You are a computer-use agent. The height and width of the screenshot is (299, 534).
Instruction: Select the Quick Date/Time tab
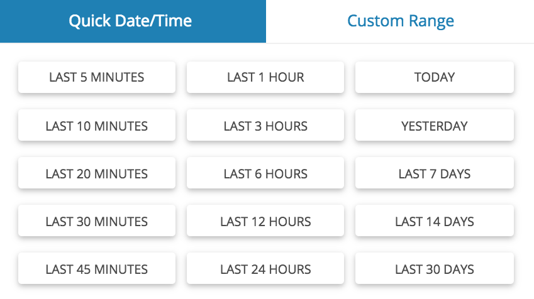(x=133, y=21)
